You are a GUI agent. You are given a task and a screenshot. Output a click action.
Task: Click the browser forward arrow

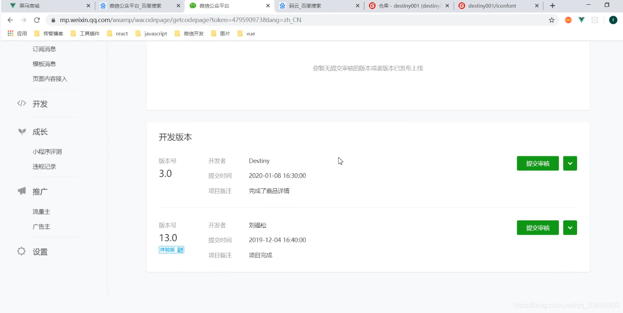click(x=23, y=20)
